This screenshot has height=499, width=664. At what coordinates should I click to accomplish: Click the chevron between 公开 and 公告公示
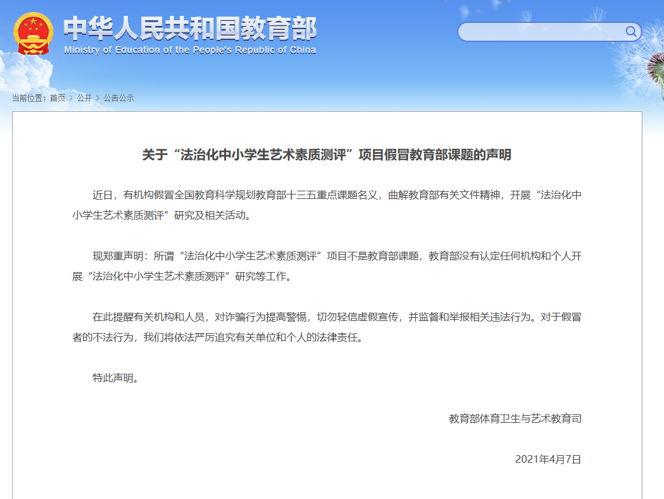pos(97,98)
